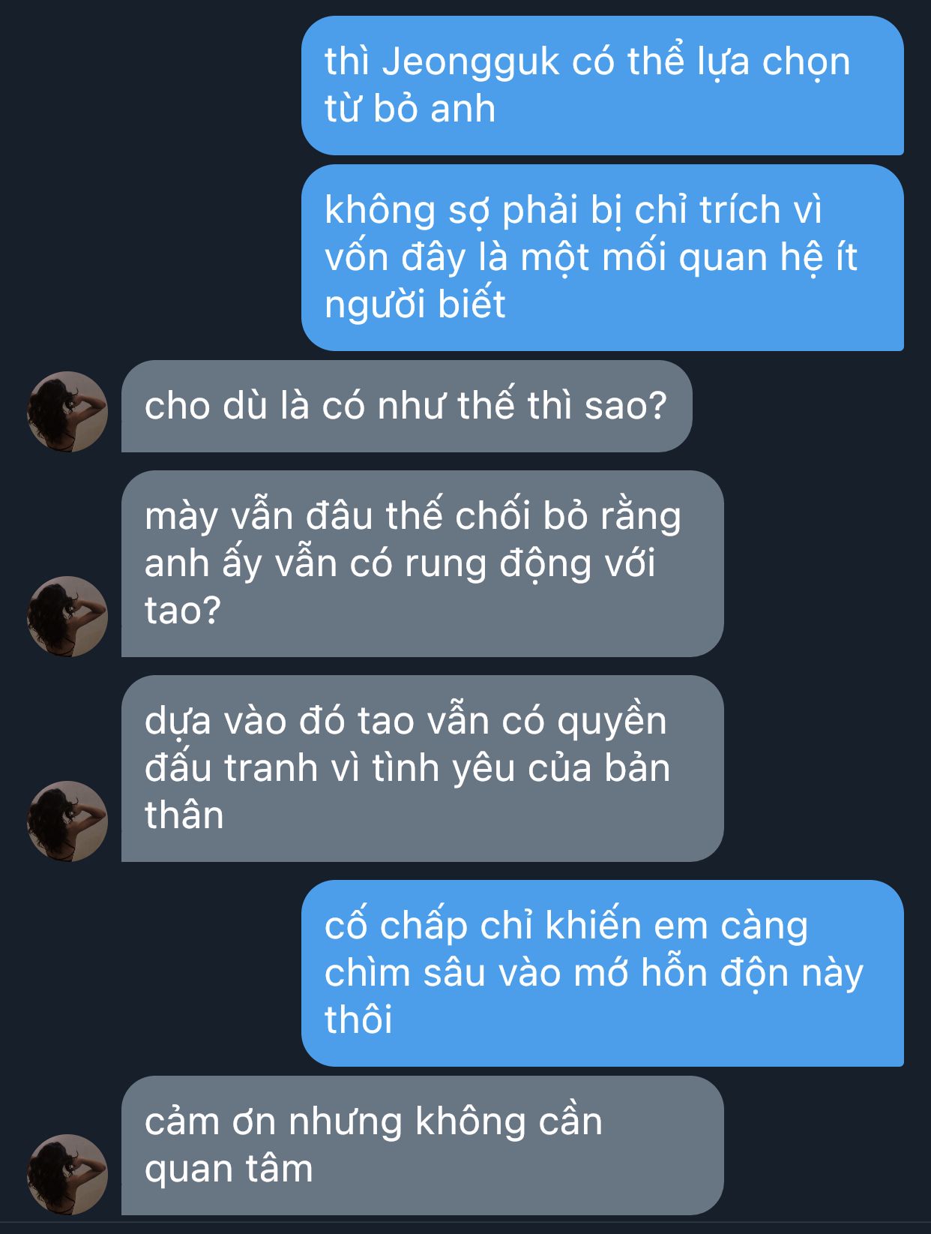Select gray bubble "cho dù là có như thế thì sao?"
The height and width of the screenshot is (1234, 931).
406,406
